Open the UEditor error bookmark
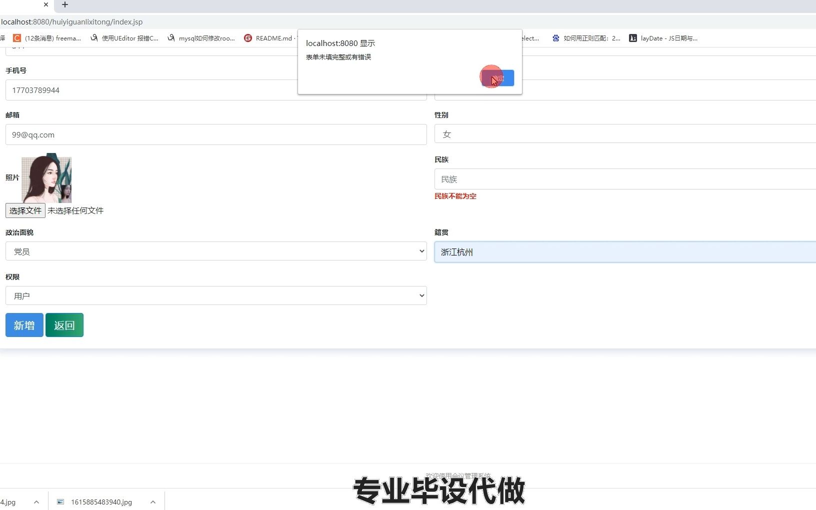 coord(124,38)
